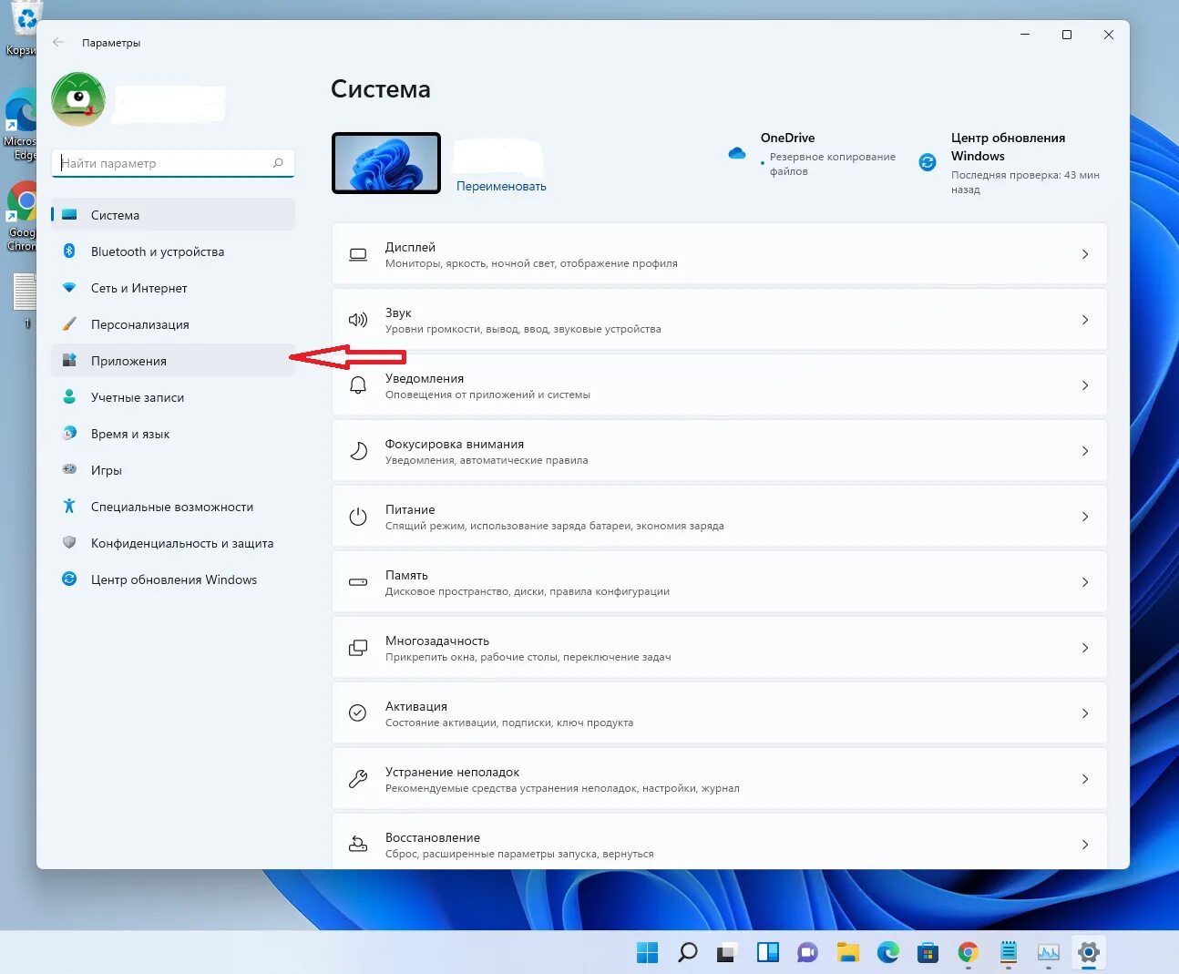Click the apps icon beside Приложения
1179x974 pixels.
click(69, 361)
